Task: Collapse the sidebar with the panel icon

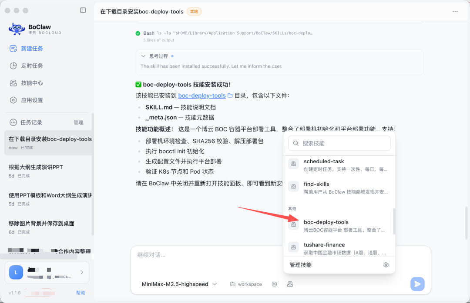Action: tap(83, 10)
